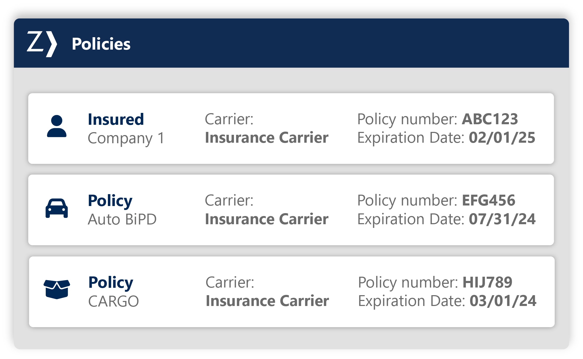The width and height of the screenshot is (583, 359).
Task: Click expiration date 03/01/24
Action: (x=503, y=301)
